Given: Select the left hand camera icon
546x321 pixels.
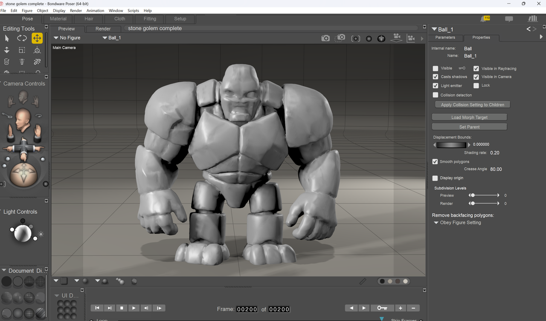Looking at the screenshot, I should [12, 100].
